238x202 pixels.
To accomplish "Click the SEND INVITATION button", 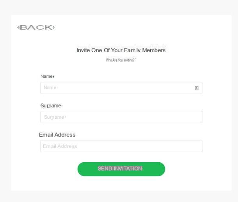I will (121, 169).
